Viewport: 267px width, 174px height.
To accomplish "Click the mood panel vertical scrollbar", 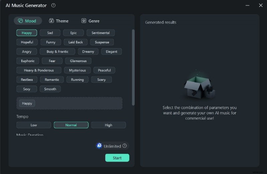I will pyautogui.click(x=133, y=67).
